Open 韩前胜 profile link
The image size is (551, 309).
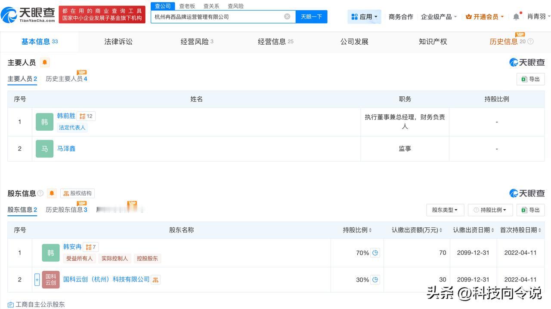(x=66, y=116)
